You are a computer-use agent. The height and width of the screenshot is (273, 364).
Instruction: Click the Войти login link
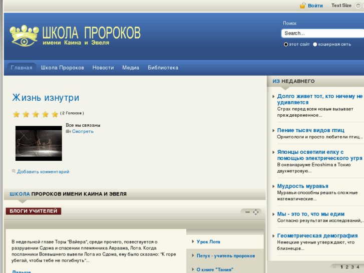click(315, 6)
